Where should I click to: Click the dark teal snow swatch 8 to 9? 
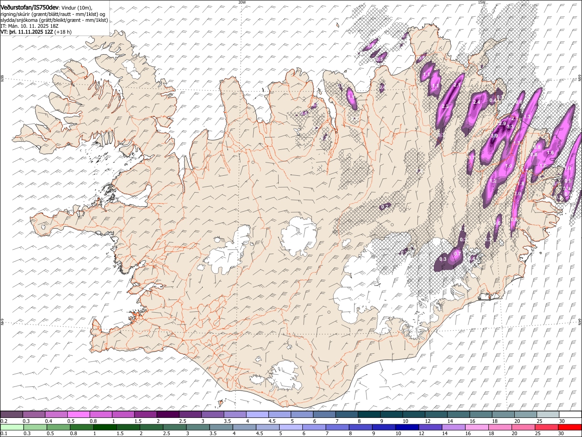(369, 414)
